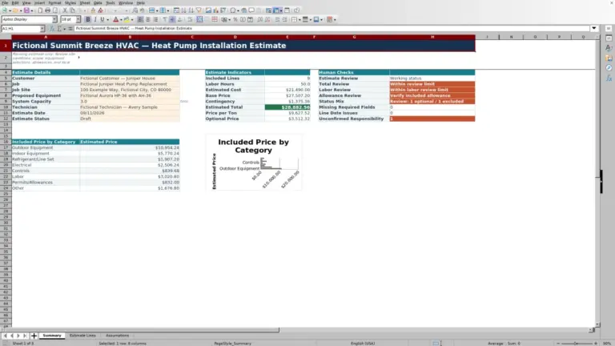Click the zoom in plus button
Screen dimensions: 615x346
point(596,344)
